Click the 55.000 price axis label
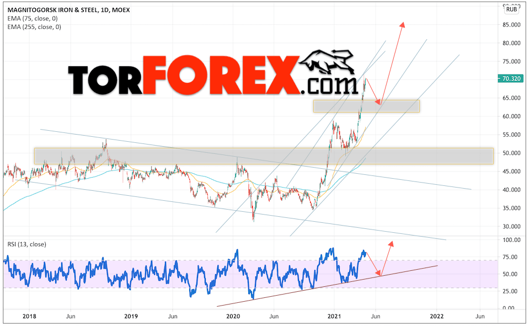 click(x=511, y=135)
